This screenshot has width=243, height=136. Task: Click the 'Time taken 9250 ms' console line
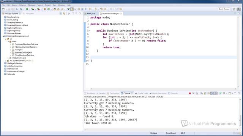(x=98, y=123)
